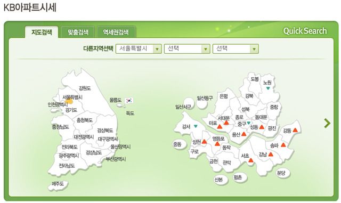This screenshot has width=341, height=203.
Task: Select 부산광역시 on the Korea map
Action: click(116, 159)
